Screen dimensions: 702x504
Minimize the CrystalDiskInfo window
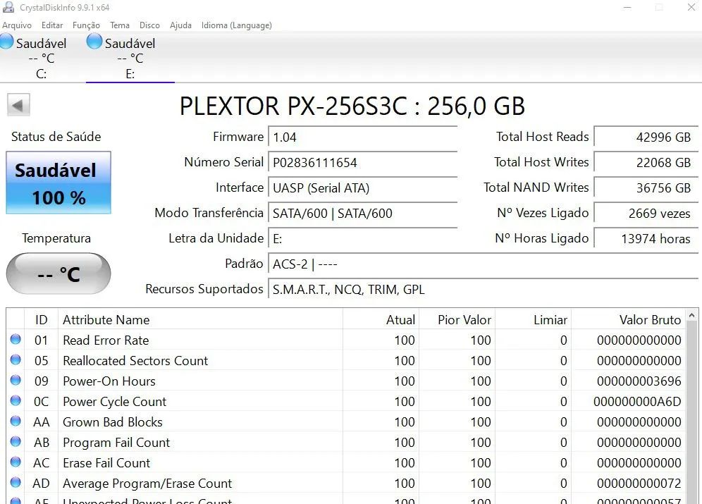click(627, 7)
